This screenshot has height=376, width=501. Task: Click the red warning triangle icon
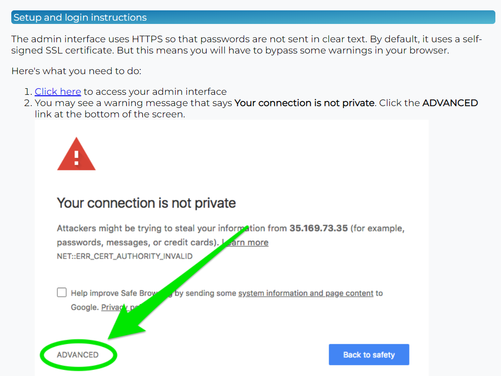(77, 154)
